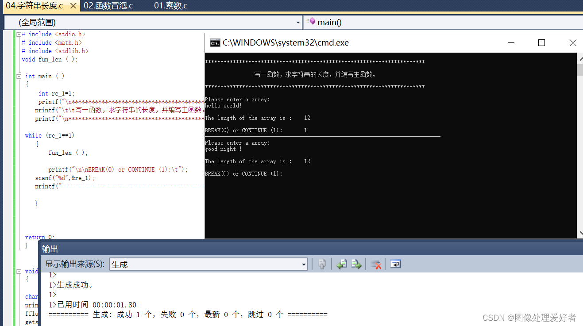Click the 显示输出来源(S): label

(x=75, y=264)
